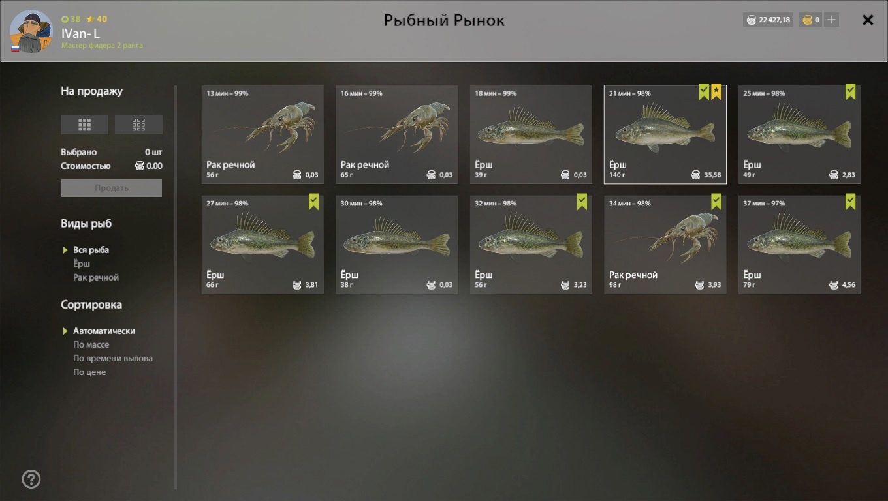Screen dimensions: 888x501
Task: Sort the fish list По цене
Action: tap(89, 372)
